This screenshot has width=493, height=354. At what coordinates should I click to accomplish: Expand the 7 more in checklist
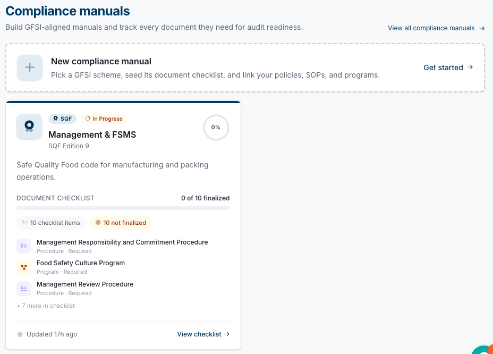tap(46, 306)
